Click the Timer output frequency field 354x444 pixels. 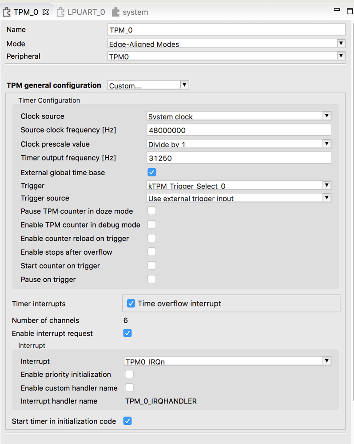click(x=239, y=158)
